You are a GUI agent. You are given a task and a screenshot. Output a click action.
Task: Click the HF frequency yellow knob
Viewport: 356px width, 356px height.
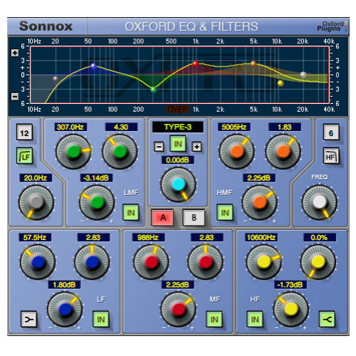point(264,262)
